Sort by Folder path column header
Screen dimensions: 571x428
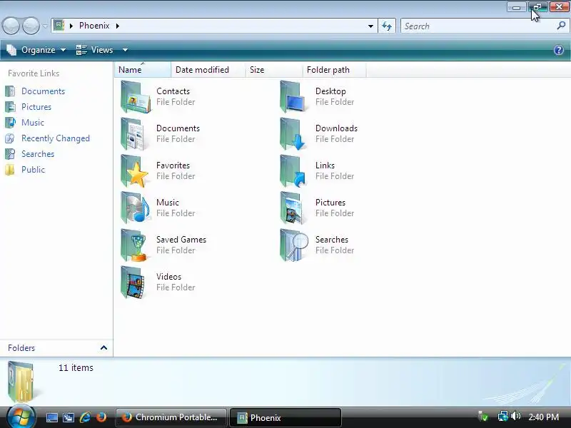pos(334,69)
